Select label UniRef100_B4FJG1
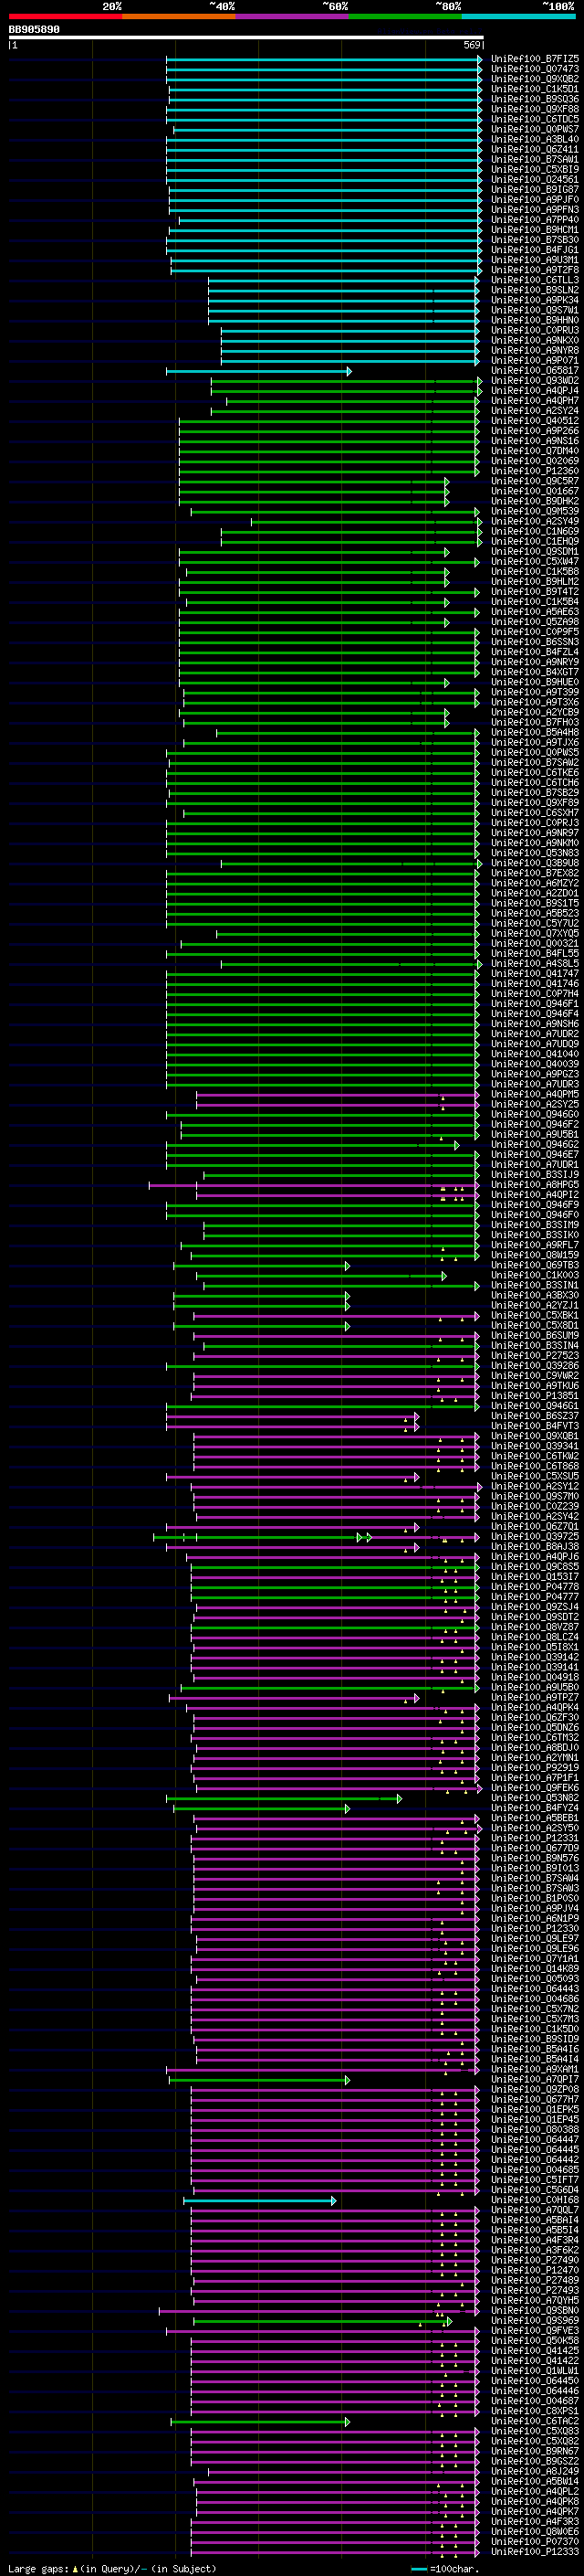584x2576 pixels. pyautogui.click(x=535, y=250)
